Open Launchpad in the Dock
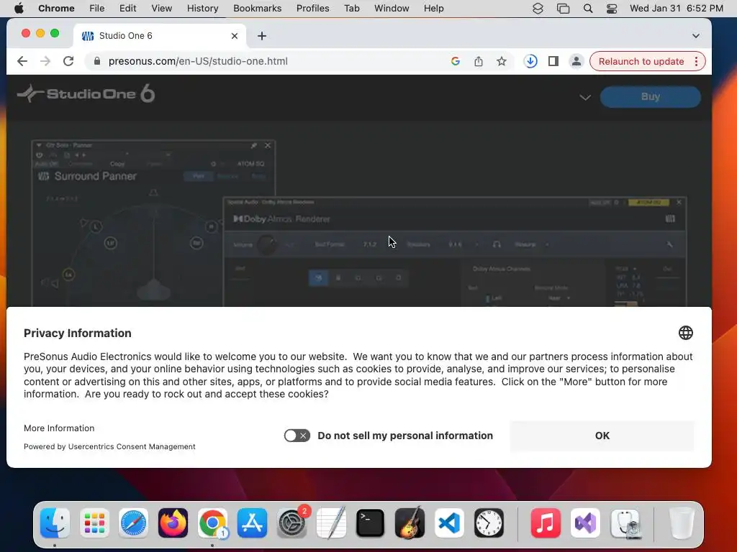Screen dimensions: 737x552 94,523
